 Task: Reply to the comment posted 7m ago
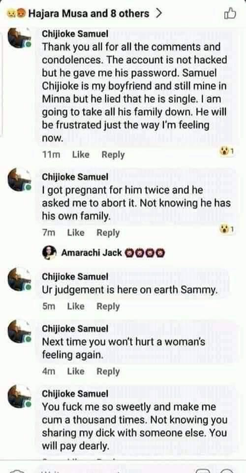pos(108,233)
